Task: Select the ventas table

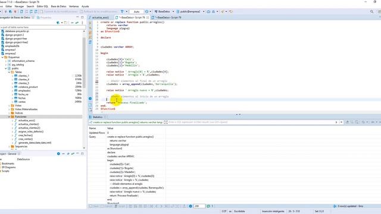Action: coord(22,102)
